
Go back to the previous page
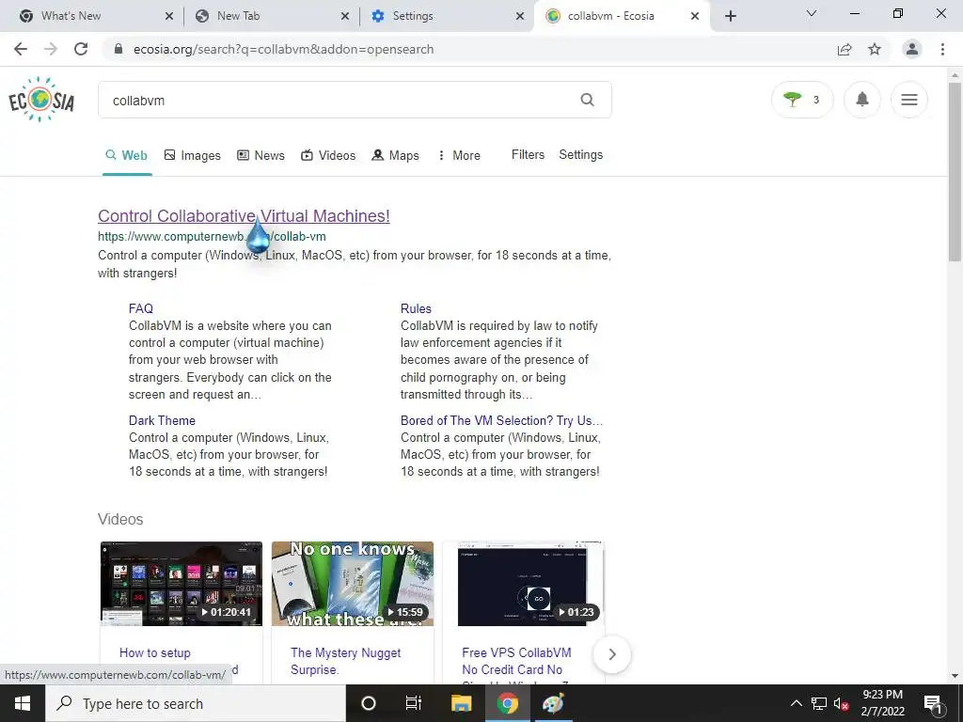21,49
